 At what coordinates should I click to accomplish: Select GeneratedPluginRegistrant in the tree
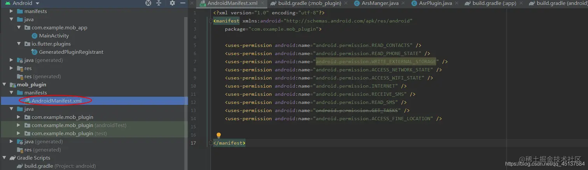71,52
